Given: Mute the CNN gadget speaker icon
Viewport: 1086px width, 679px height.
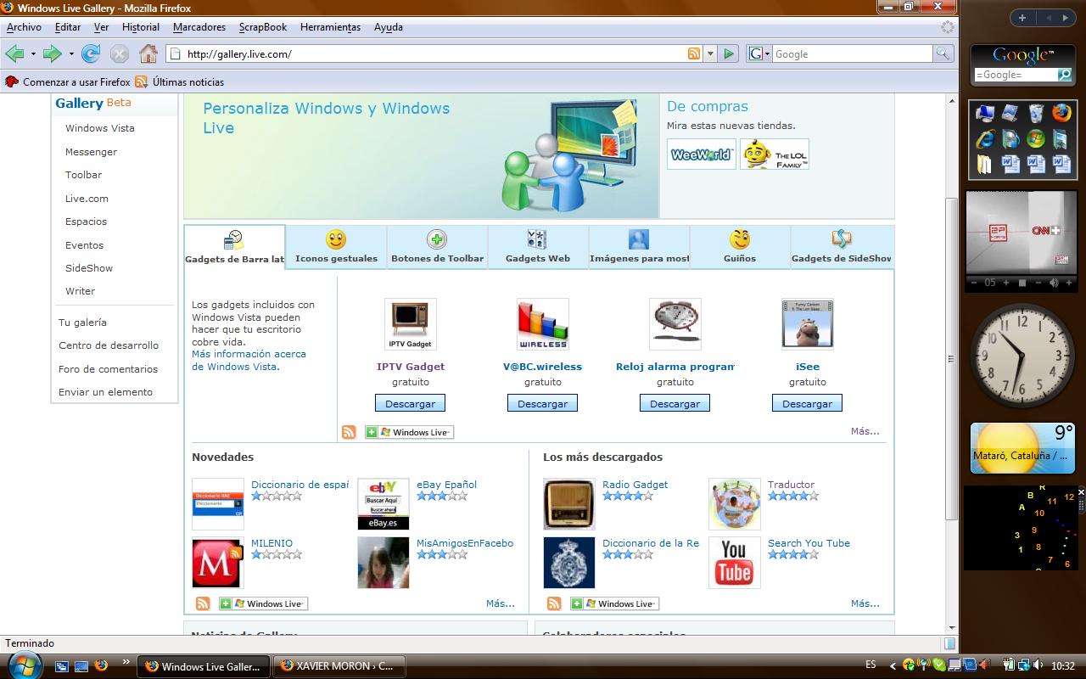Looking at the screenshot, I should coord(1055,283).
